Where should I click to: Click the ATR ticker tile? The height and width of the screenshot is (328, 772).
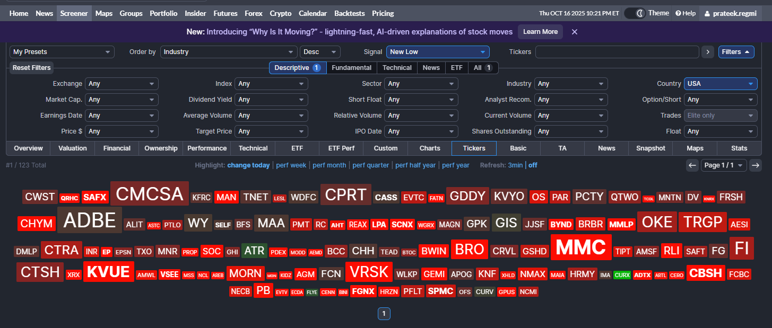[x=254, y=250]
